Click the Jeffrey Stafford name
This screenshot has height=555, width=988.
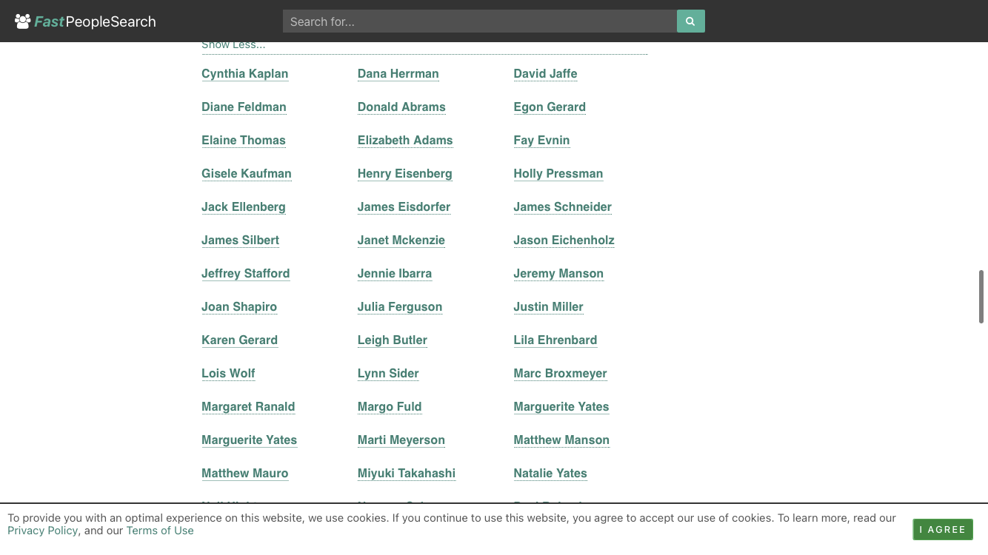click(x=245, y=273)
